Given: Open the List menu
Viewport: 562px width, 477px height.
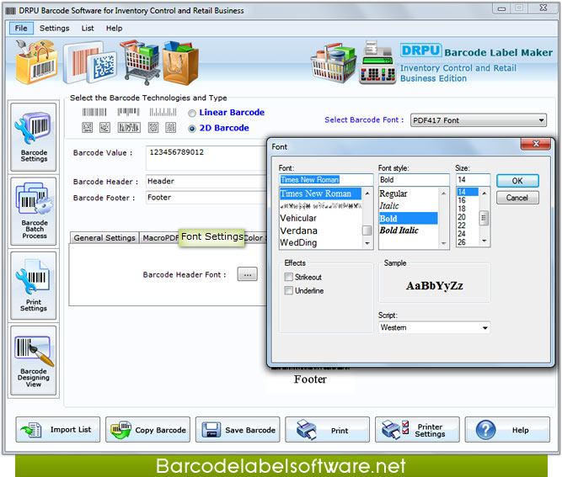Looking at the screenshot, I should [x=88, y=28].
